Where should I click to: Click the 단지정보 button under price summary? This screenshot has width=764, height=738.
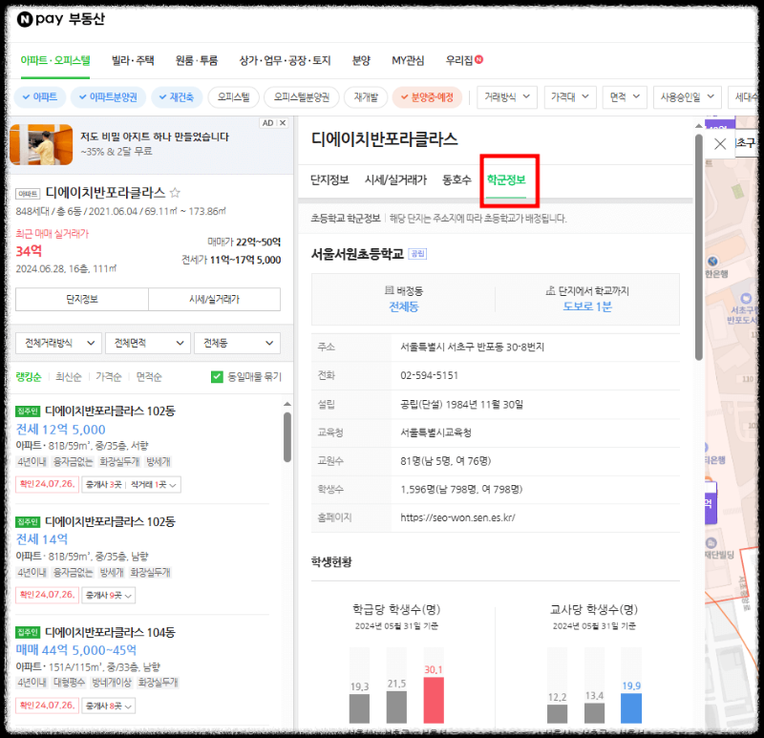click(82, 299)
